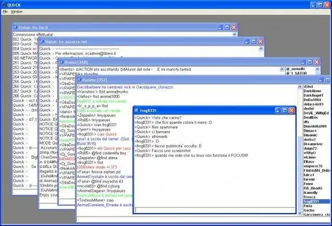Image resolution: width=332 pixels, height=226 pixels.
Task: Click the #anime chat scroll-up arrow
Action: coord(300,87)
